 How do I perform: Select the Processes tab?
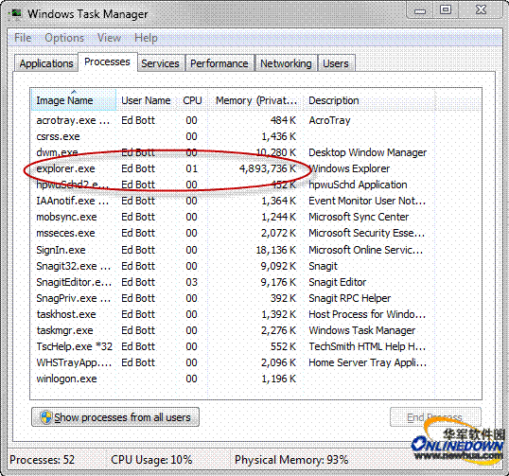coord(108,62)
